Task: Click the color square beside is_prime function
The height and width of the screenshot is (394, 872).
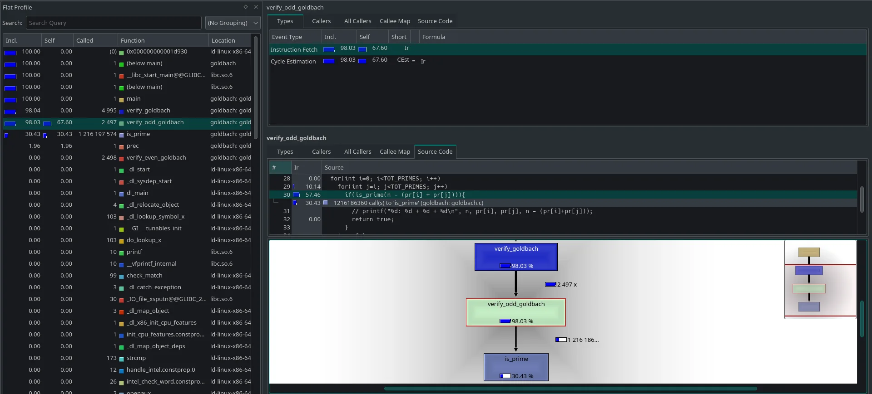Action: 122,135
